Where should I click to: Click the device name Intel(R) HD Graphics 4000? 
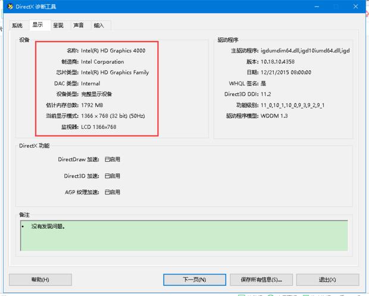113,51
